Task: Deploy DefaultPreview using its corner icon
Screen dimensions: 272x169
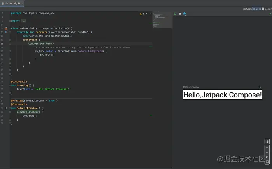Action: click(x=260, y=87)
